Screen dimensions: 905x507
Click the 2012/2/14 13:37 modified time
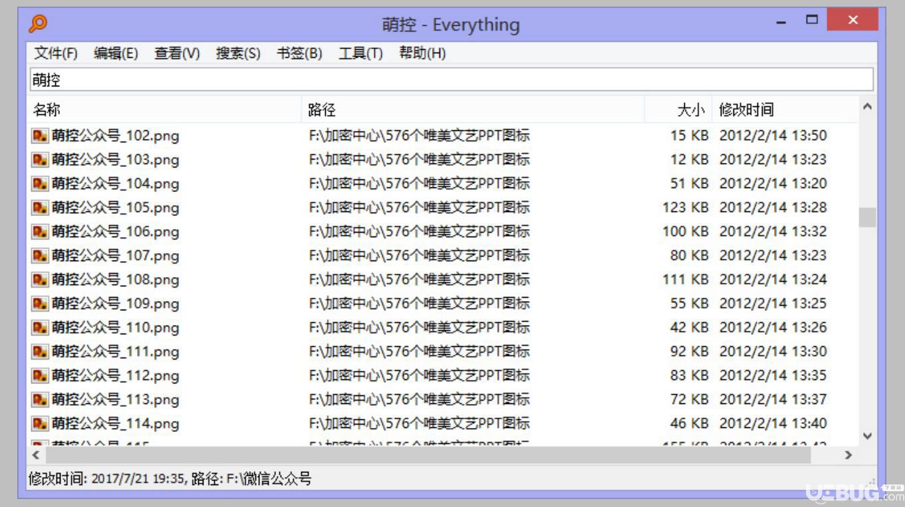click(773, 399)
